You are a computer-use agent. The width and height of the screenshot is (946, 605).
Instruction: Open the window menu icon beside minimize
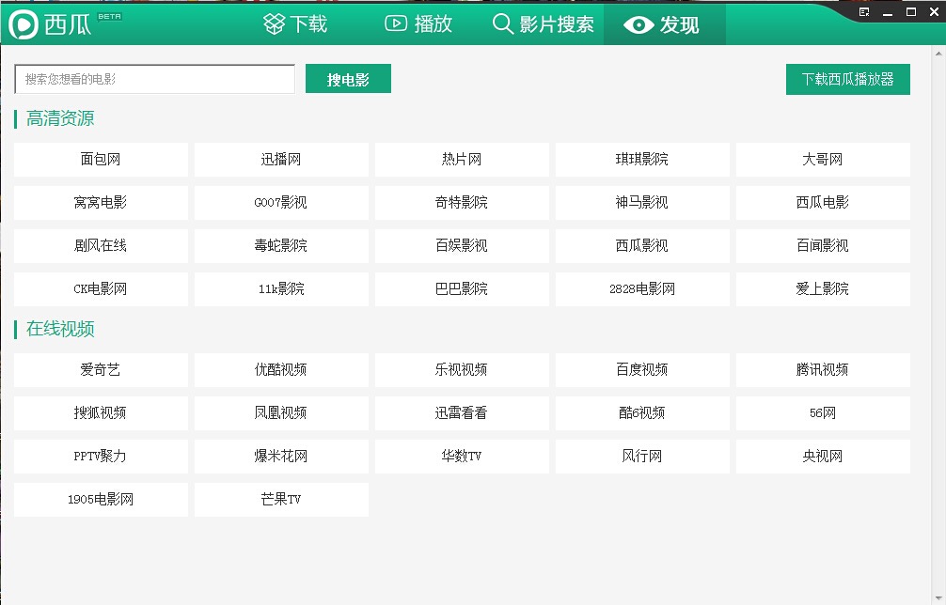coord(864,12)
